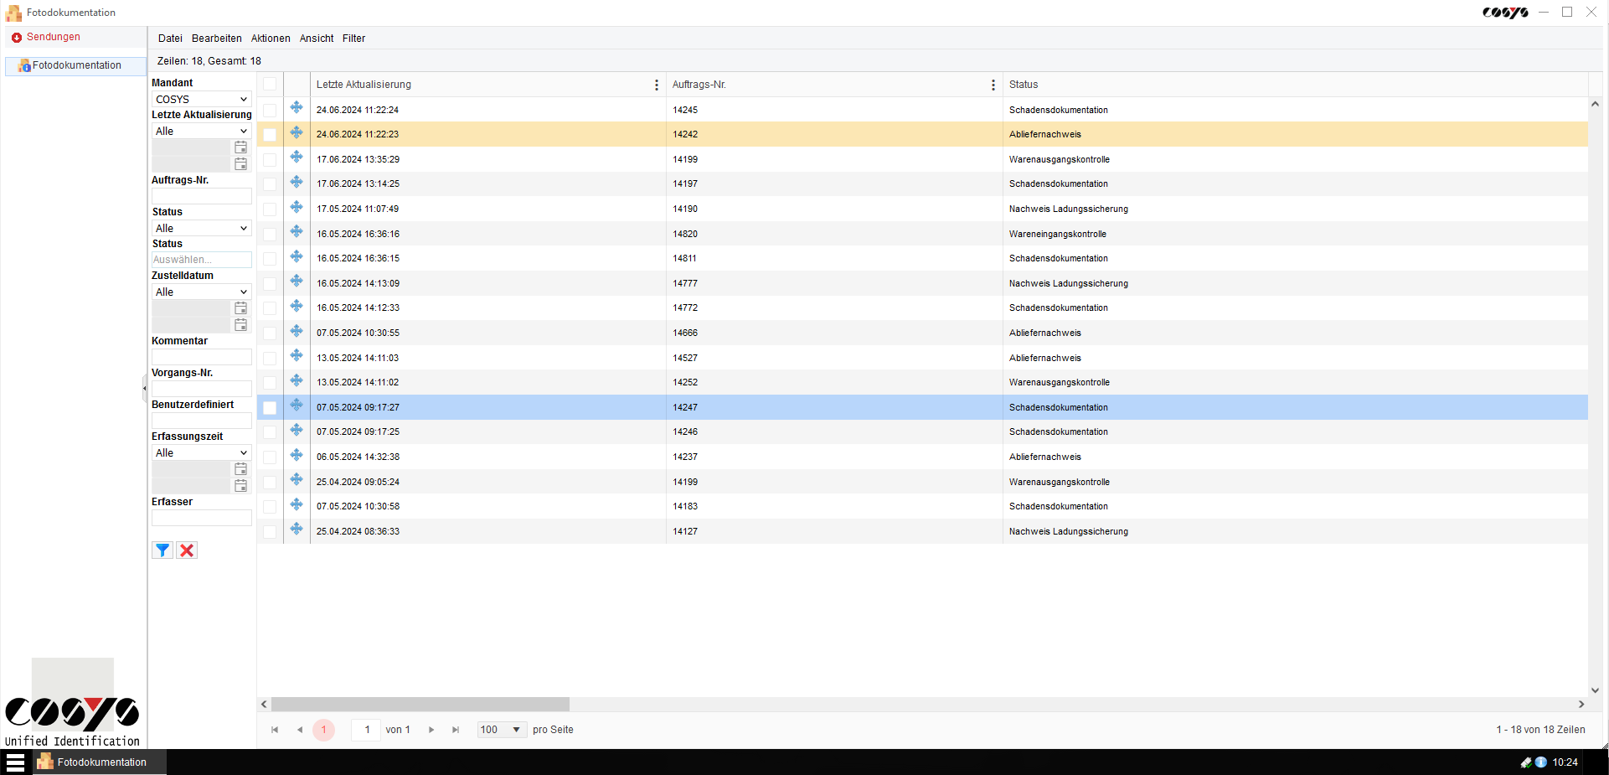Image resolution: width=1609 pixels, height=775 pixels.
Task: Click the move icon for order 14811
Action: click(297, 256)
